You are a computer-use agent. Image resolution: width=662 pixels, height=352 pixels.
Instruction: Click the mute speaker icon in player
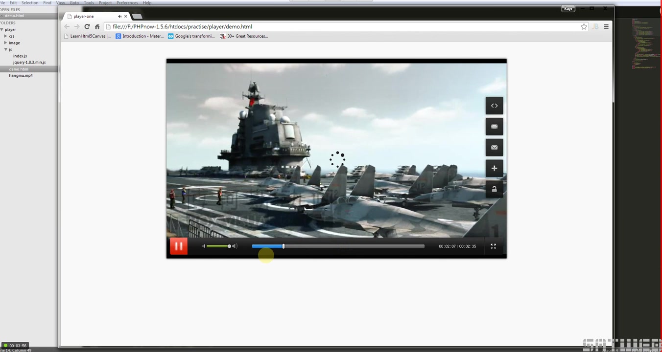pos(204,246)
